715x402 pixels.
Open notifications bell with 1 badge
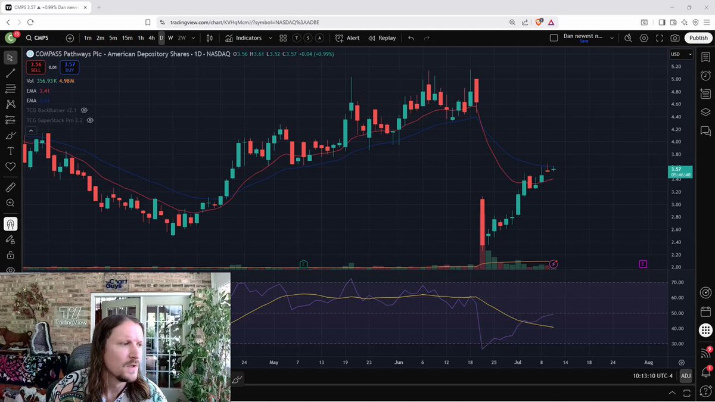point(705,372)
